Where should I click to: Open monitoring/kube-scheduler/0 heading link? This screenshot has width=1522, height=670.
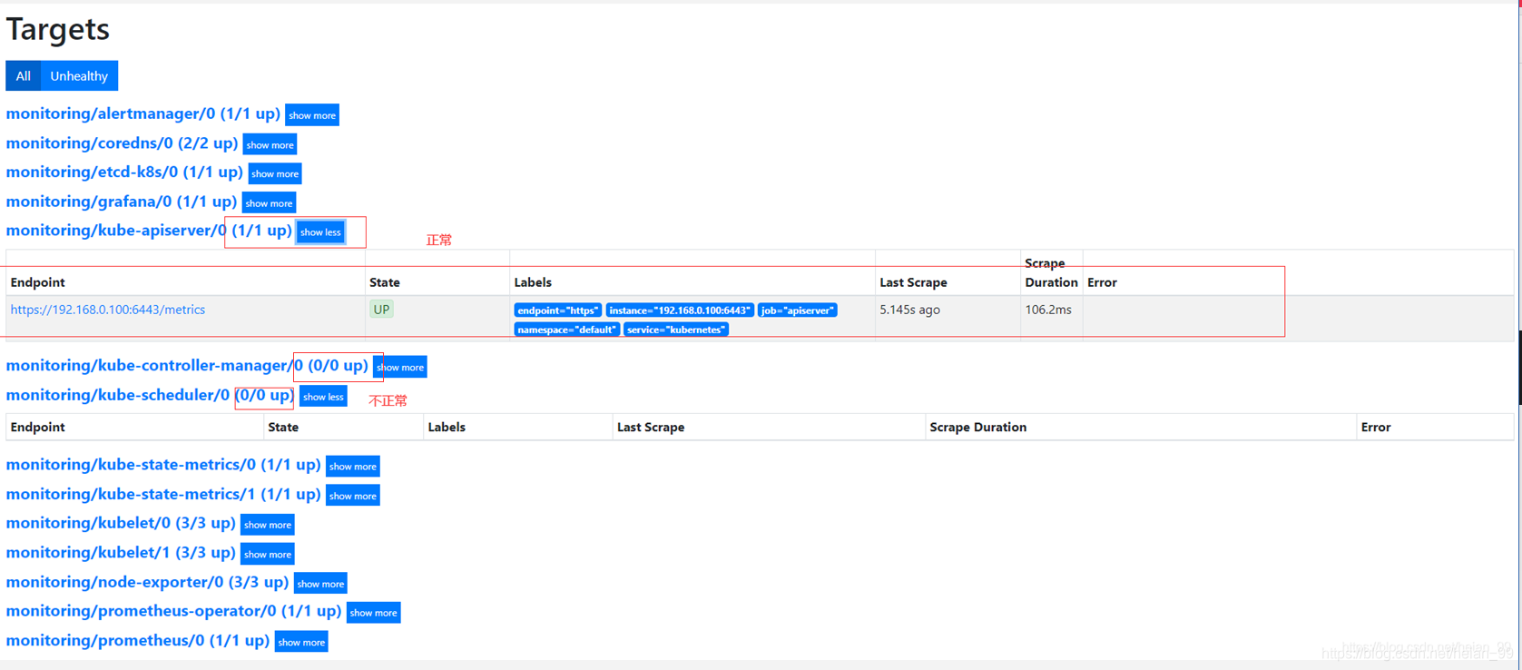pyautogui.click(x=150, y=395)
